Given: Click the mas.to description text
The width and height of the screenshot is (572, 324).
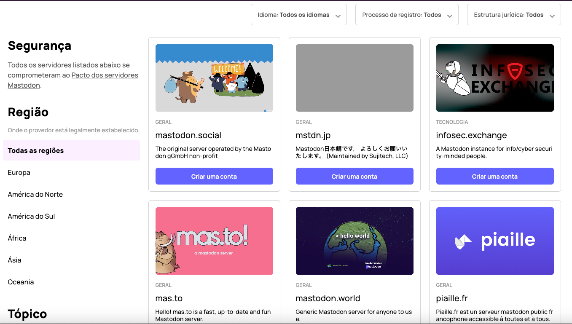Looking at the screenshot, I should [x=213, y=315].
